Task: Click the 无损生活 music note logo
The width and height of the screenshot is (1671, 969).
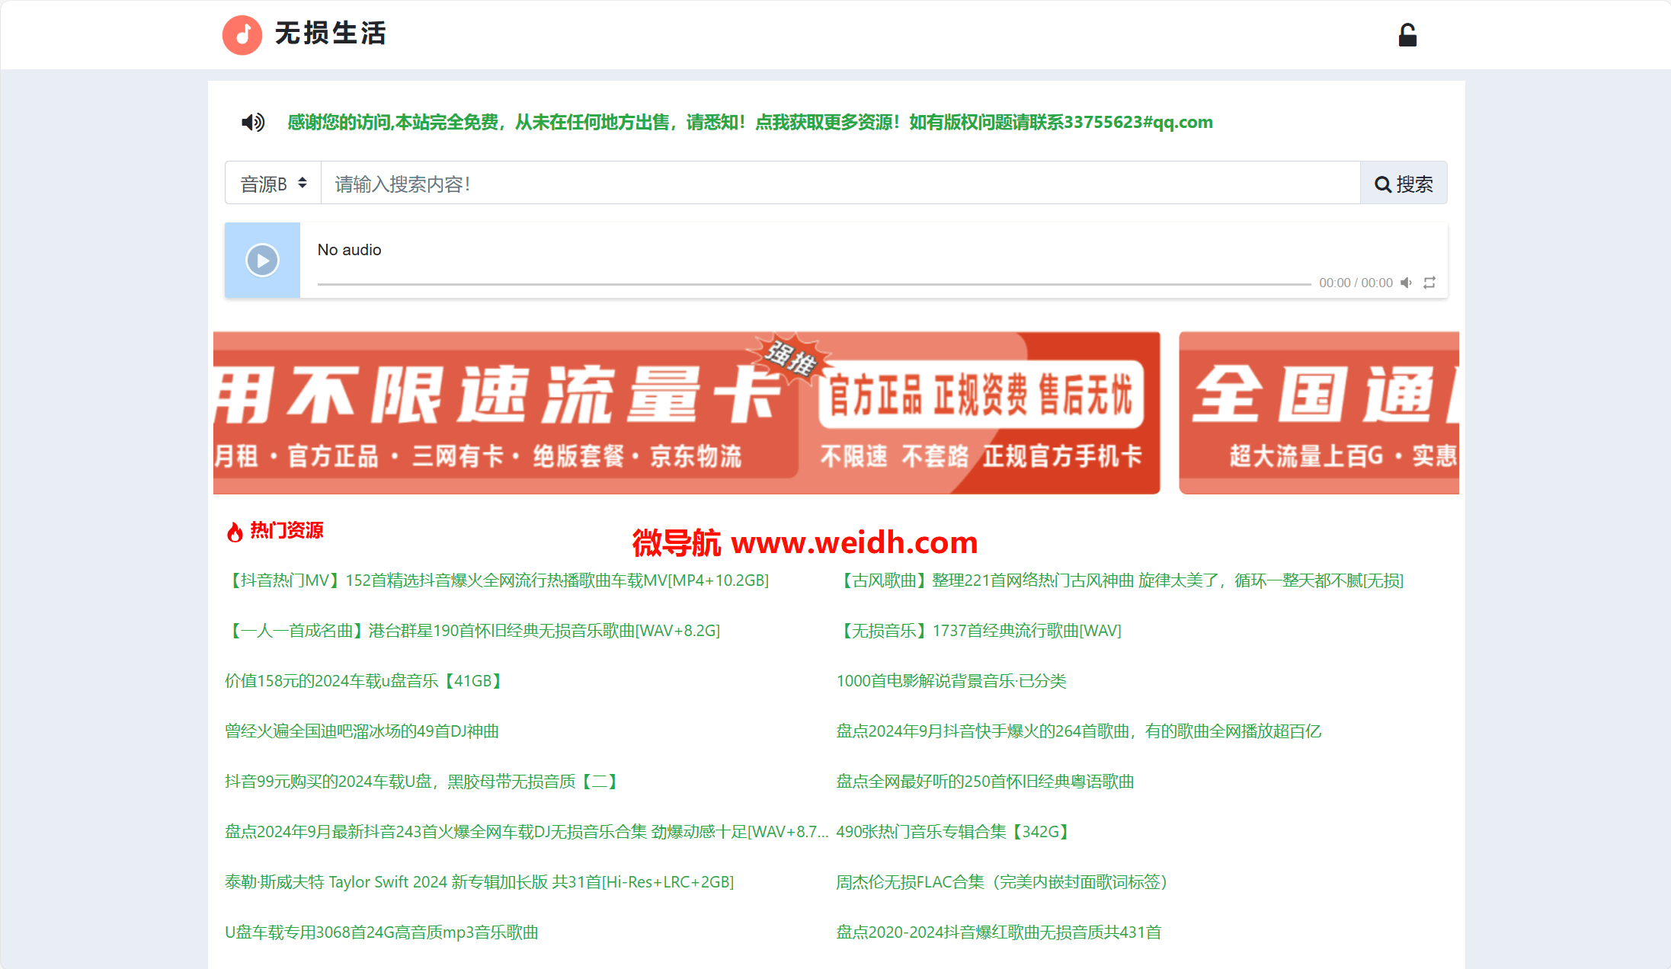Action: [x=242, y=34]
